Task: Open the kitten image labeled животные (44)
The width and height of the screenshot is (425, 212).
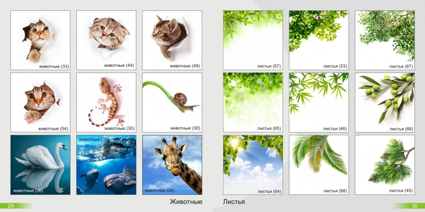Action: tap(106, 40)
